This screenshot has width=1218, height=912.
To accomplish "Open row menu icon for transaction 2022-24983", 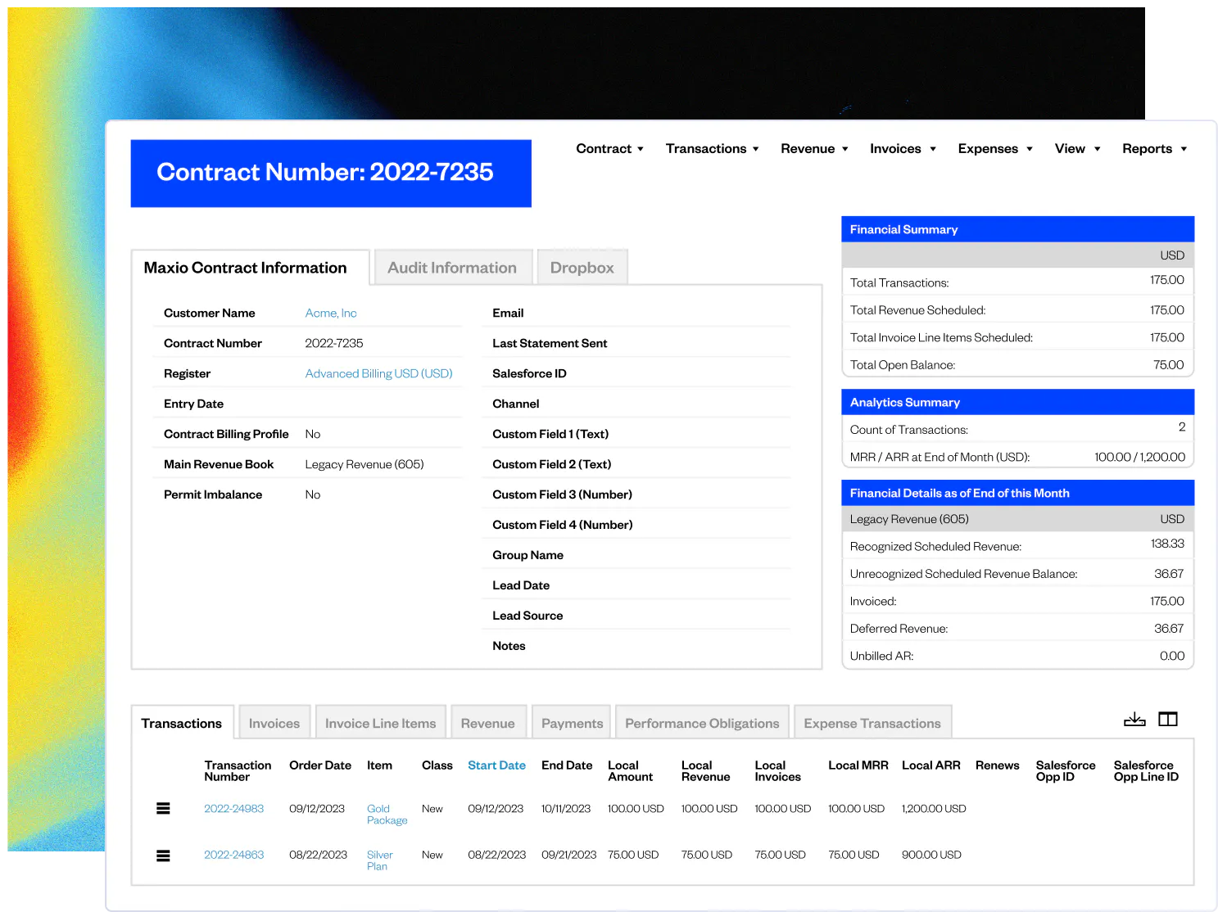I will tap(163, 809).
